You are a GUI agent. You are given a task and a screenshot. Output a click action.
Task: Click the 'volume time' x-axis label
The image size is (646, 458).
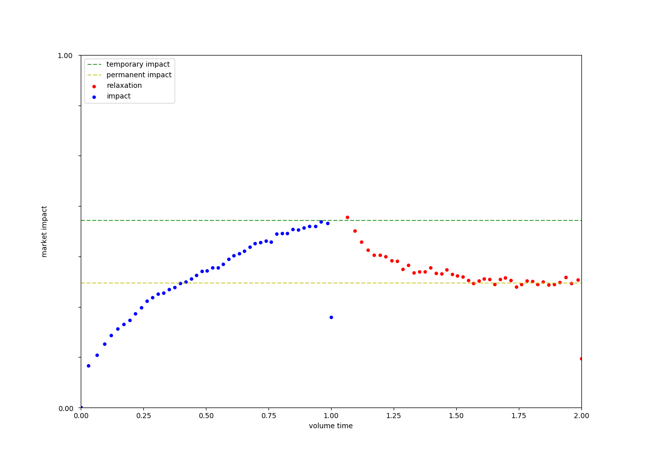click(x=331, y=426)
